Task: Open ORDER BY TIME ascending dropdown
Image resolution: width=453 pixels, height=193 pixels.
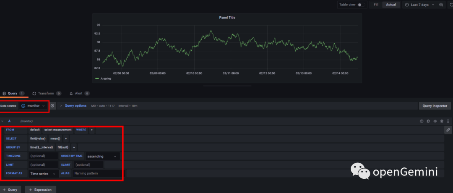Action: tap(102, 156)
